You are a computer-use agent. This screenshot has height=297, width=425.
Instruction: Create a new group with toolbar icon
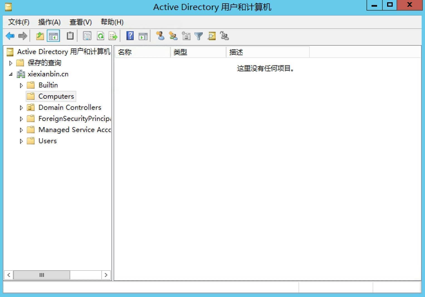173,36
